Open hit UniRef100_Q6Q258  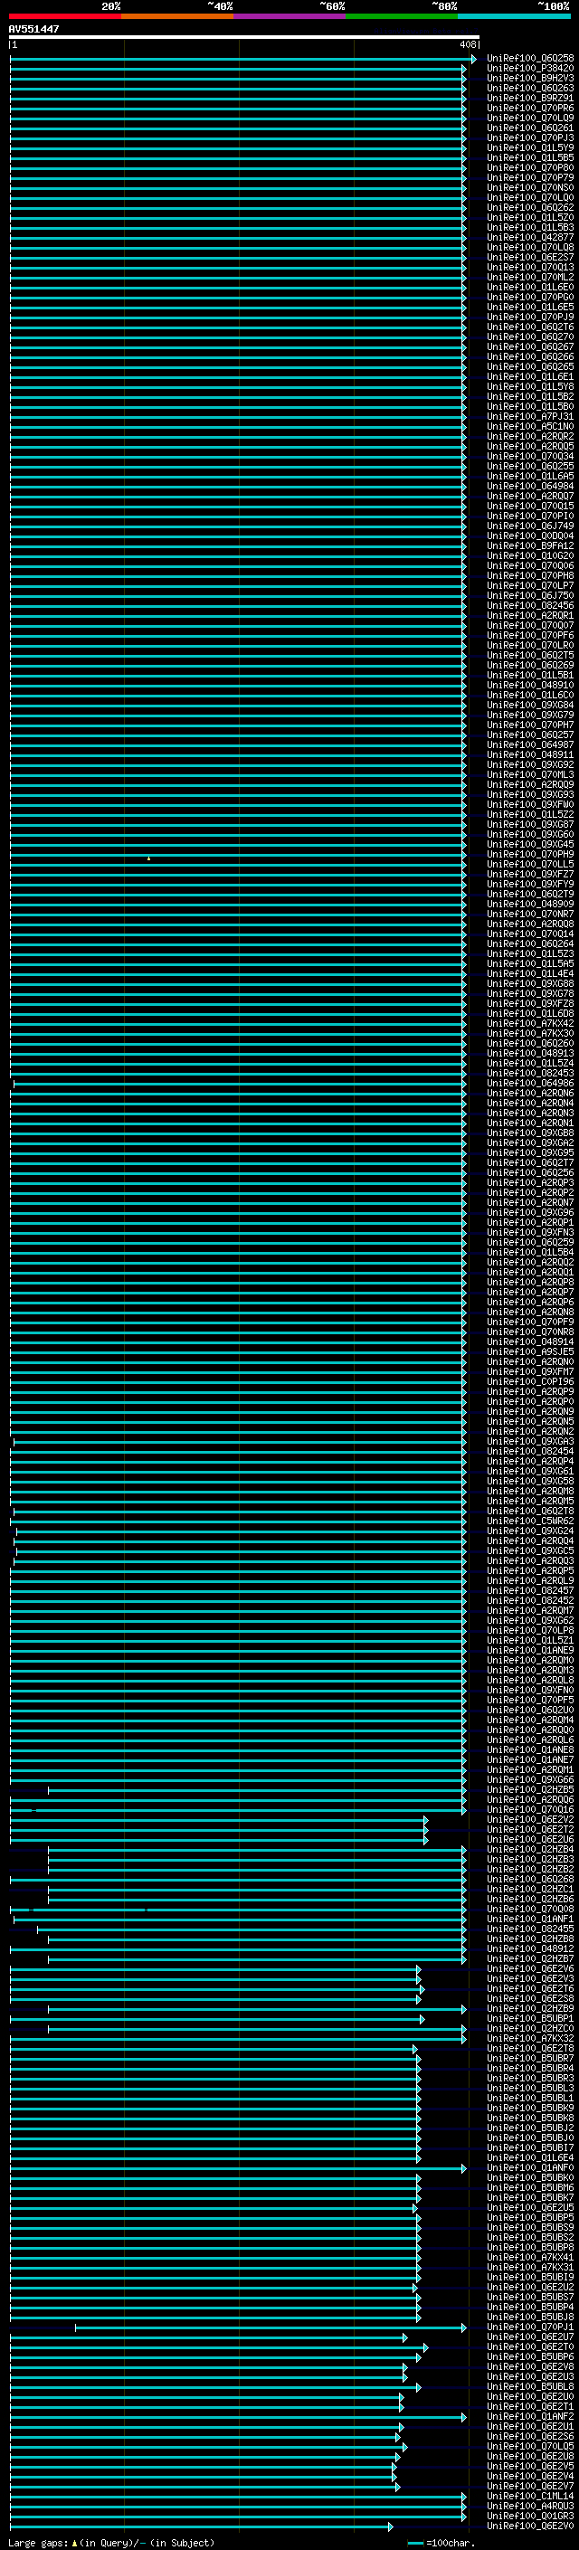[x=530, y=59]
